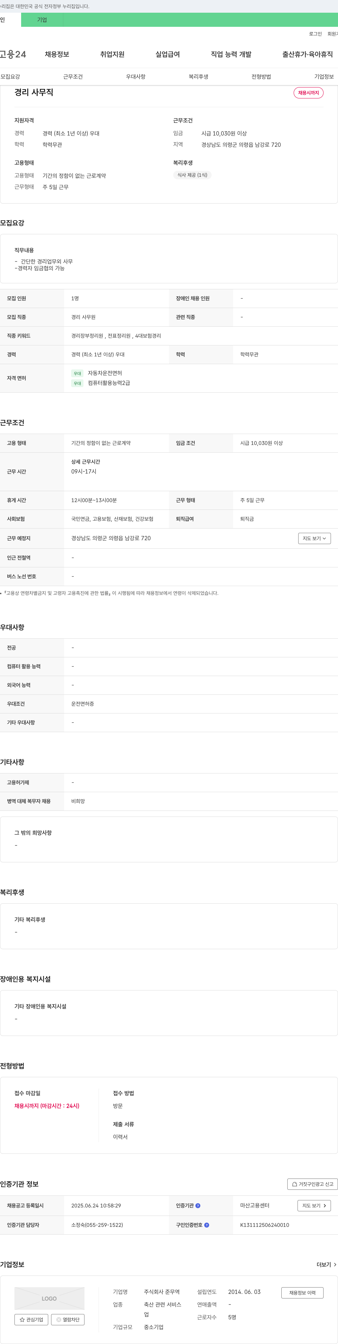Viewport: 338px width, 1344px height.
Task: Click 운전면허증 in 우대조건 row
Action: coord(83,704)
